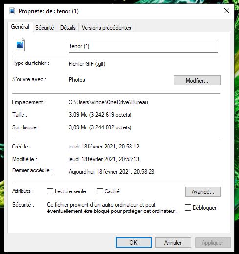Click the Fichier GIF (.gif) type text
Viewport: 239px width, 254px height.
[x=87, y=64]
